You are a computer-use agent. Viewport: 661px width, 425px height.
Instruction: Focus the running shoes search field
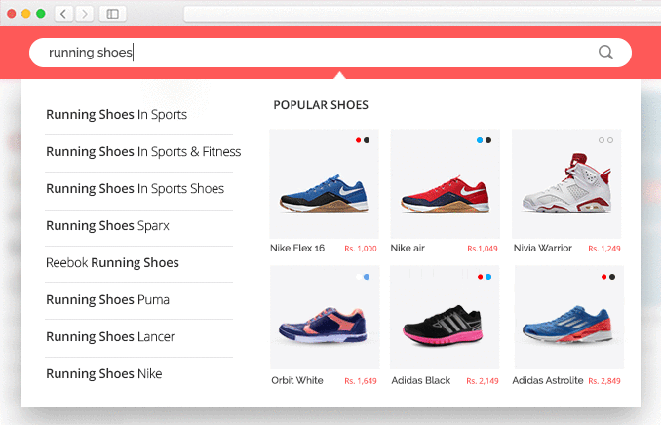330,53
